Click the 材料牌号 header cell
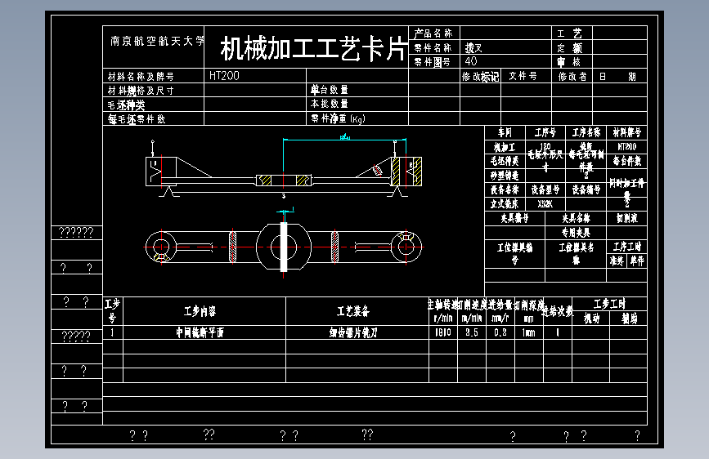Image resolution: width=709 pixels, height=459 pixels. [x=626, y=132]
